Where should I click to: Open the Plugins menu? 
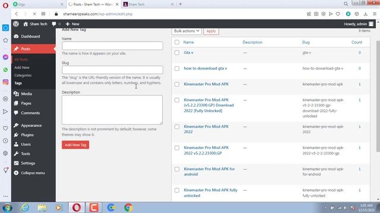coord(27,135)
